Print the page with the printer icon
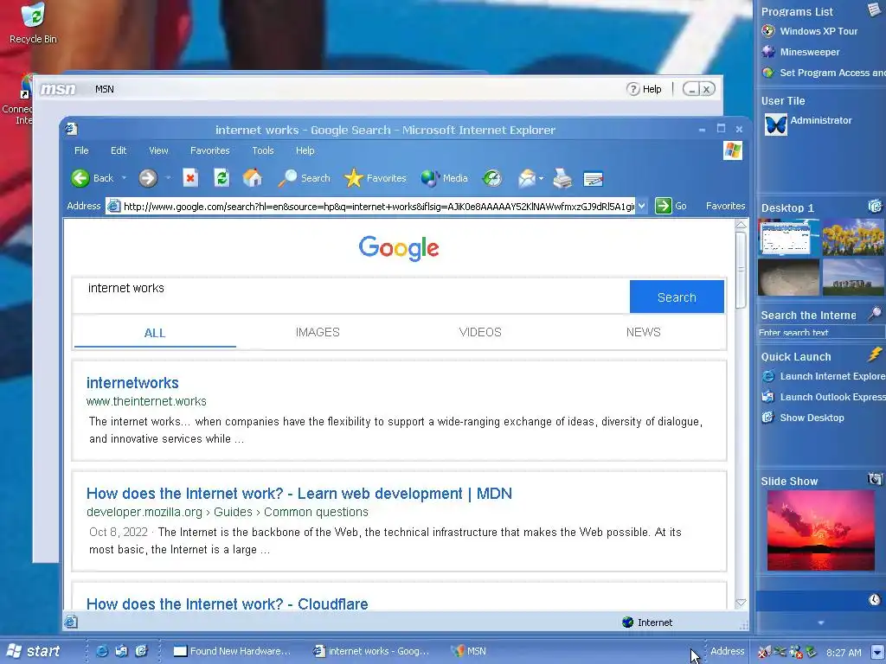 coord(562,178)
